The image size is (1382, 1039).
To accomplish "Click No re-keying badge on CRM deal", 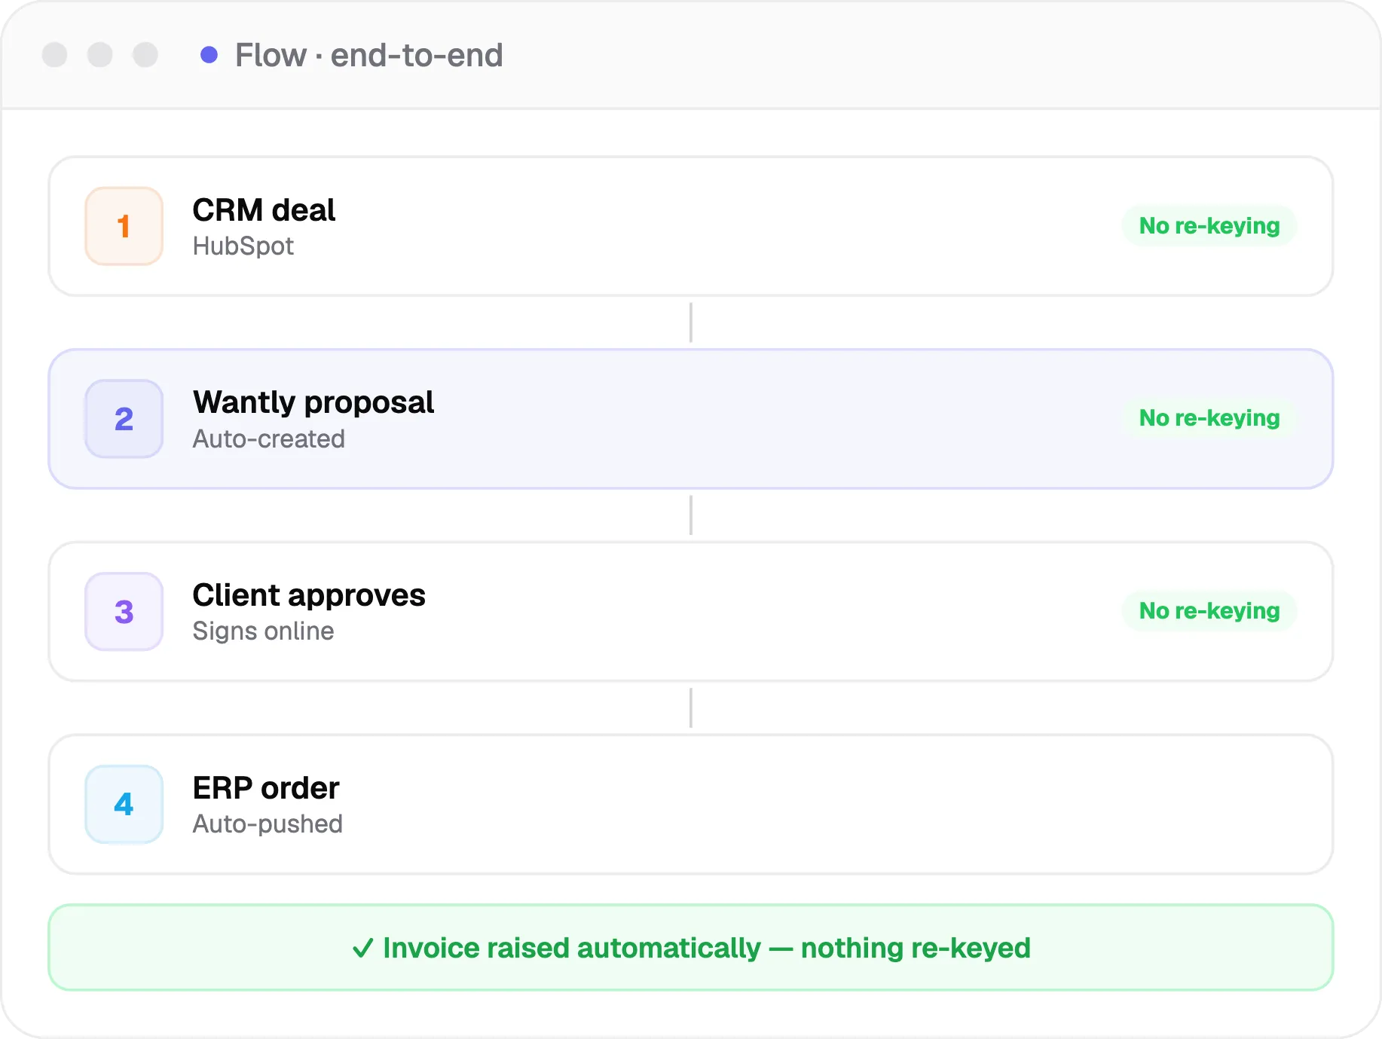I will click(x=1209, y=226).
